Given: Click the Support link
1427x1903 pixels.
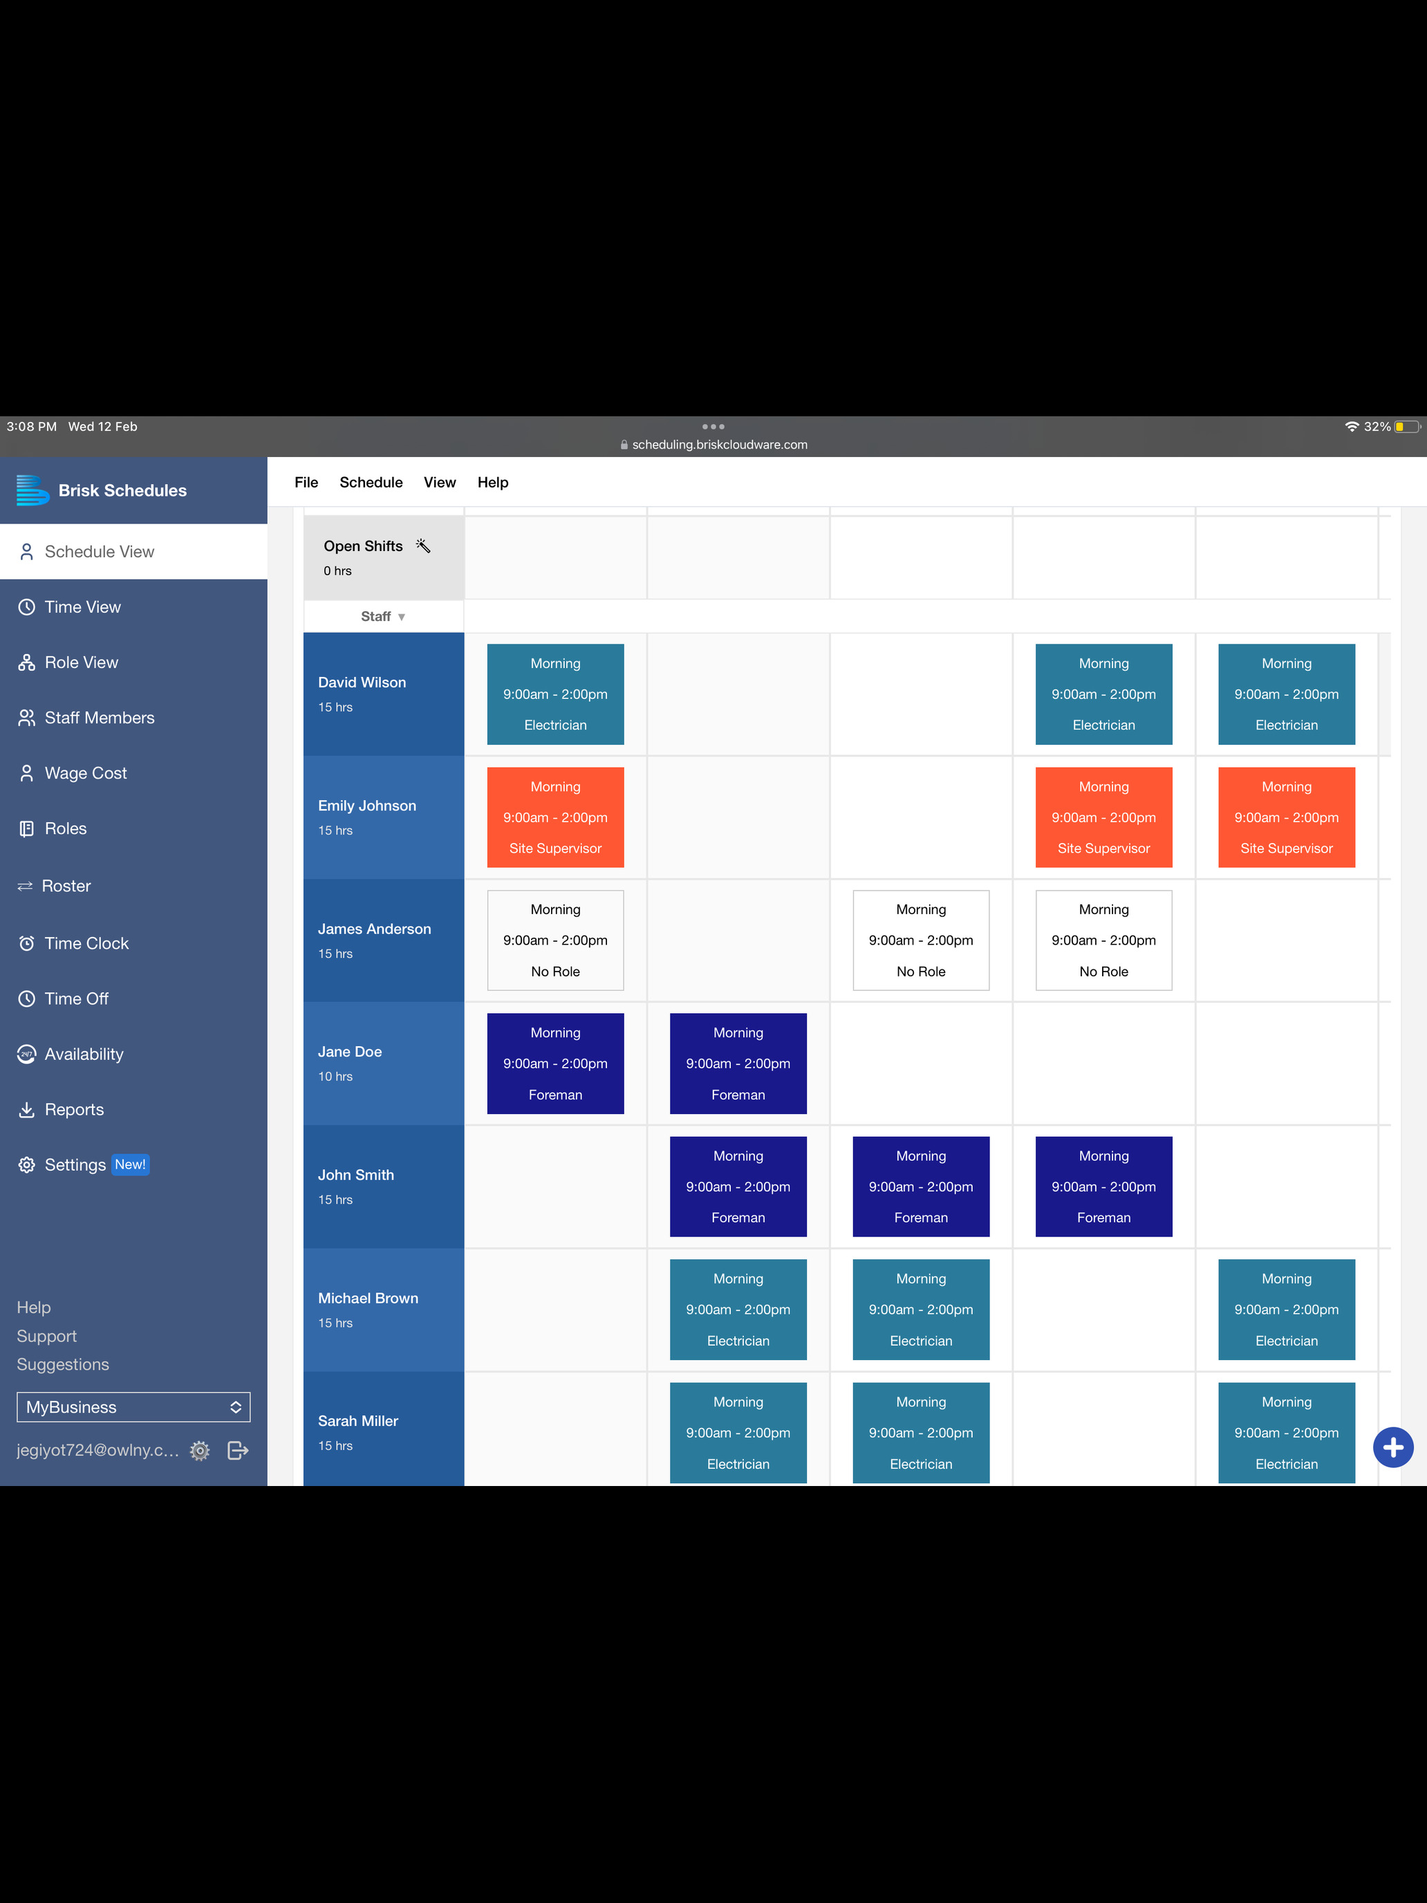Looking at the screenshot, I should coord(46,1336).
